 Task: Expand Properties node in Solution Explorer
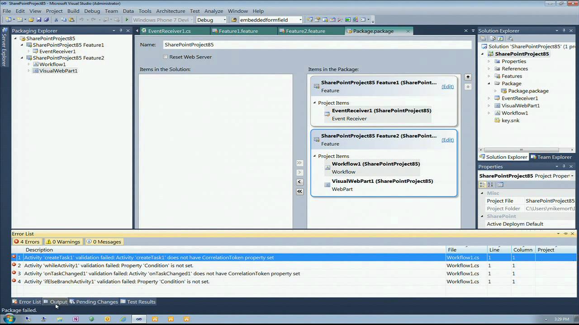(x=489, y=61)
